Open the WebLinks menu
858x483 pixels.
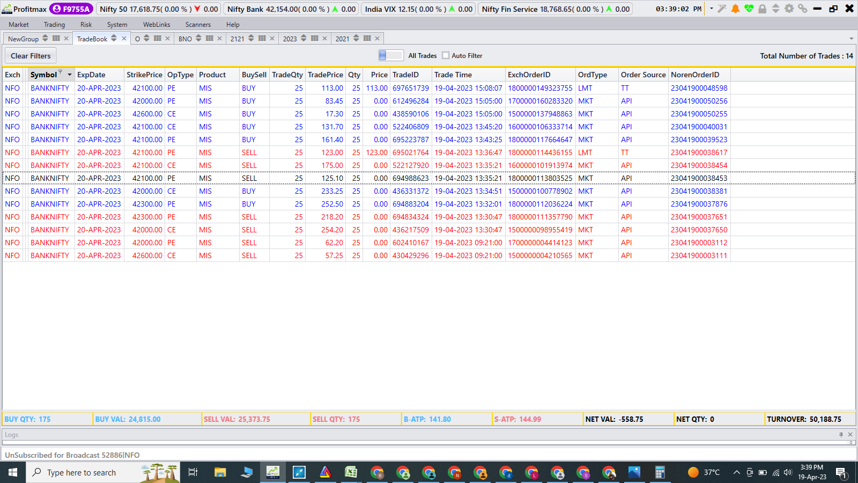157,25
